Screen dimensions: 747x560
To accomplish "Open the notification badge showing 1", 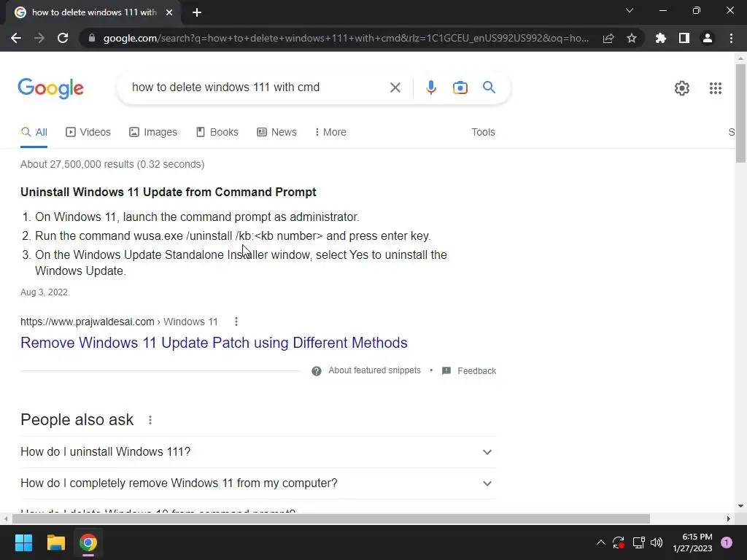I will tap(726, 542).
